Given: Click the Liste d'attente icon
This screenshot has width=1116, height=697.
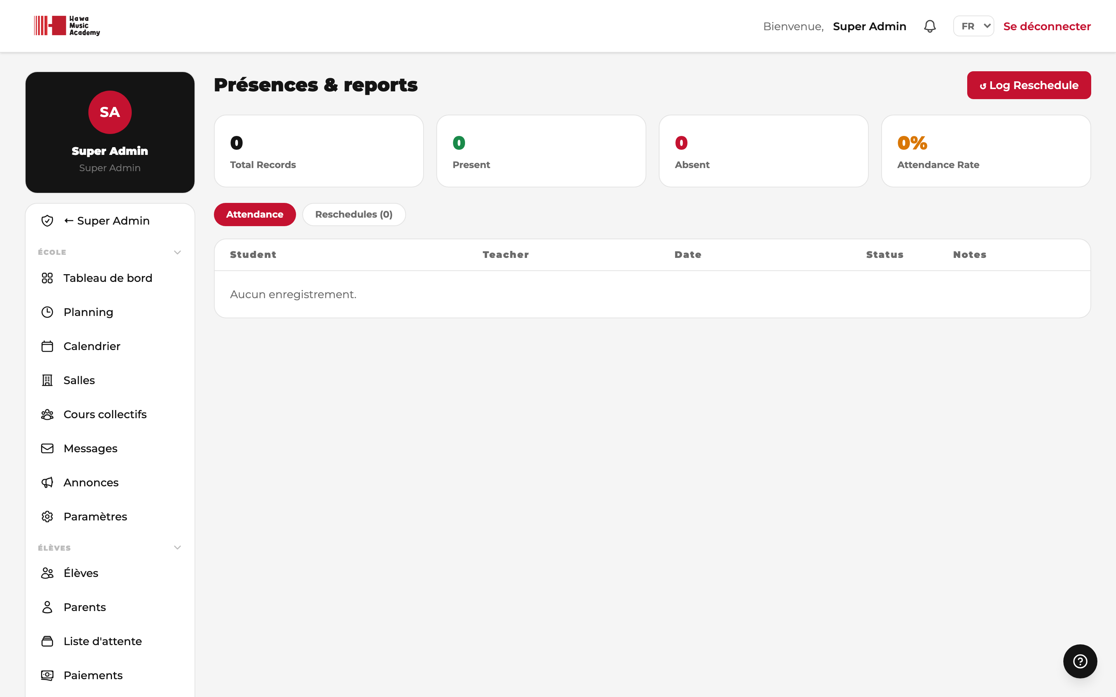Looking at the screenshot, I should pos(47,641).
